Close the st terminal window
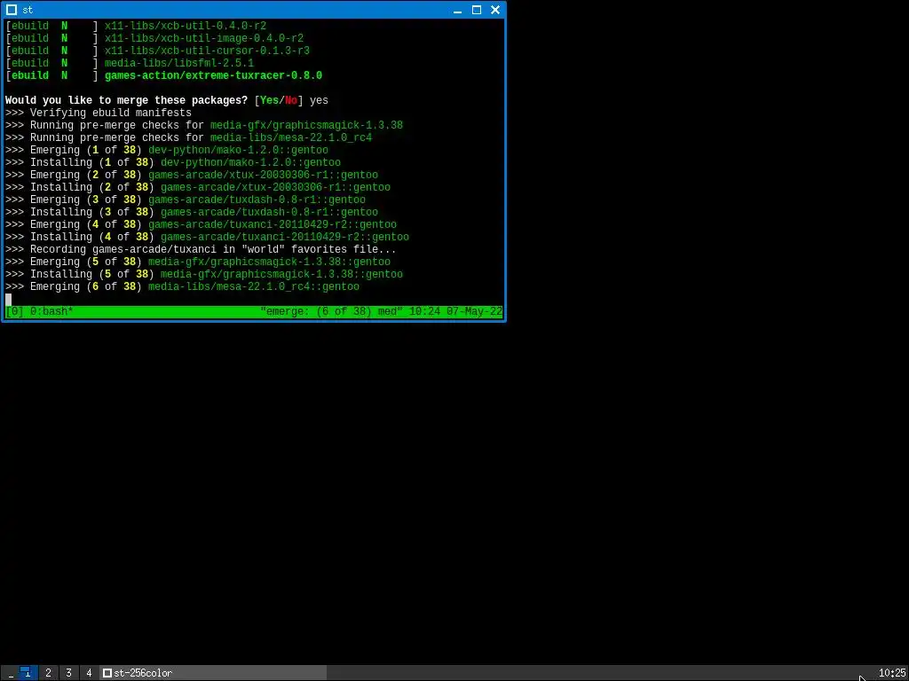The height and width of the screenshot is (681, 909). (x=495, y=10)
